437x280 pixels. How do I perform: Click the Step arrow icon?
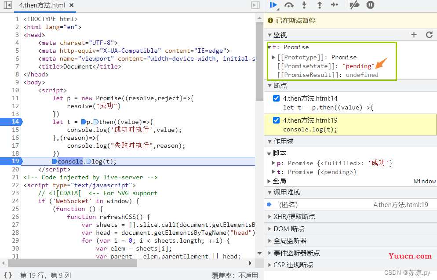(x=335, y=5)
